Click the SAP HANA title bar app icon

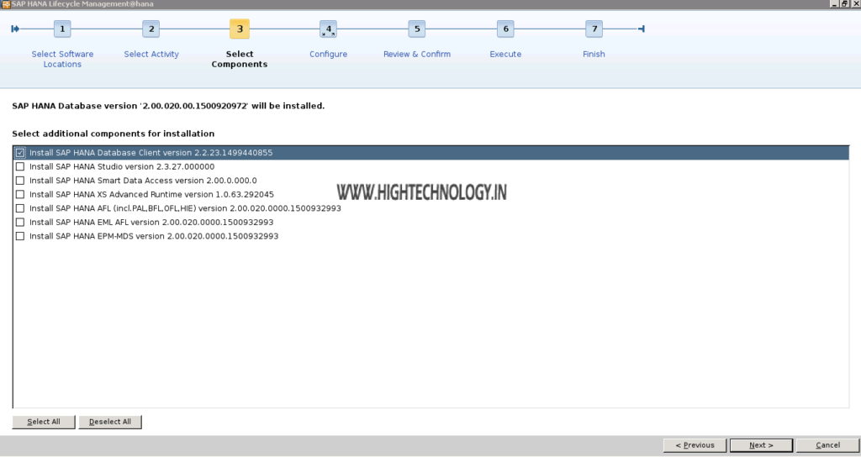point(6,4)
